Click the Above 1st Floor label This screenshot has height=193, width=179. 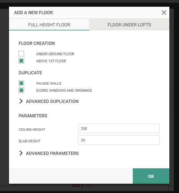click(51, 61)
